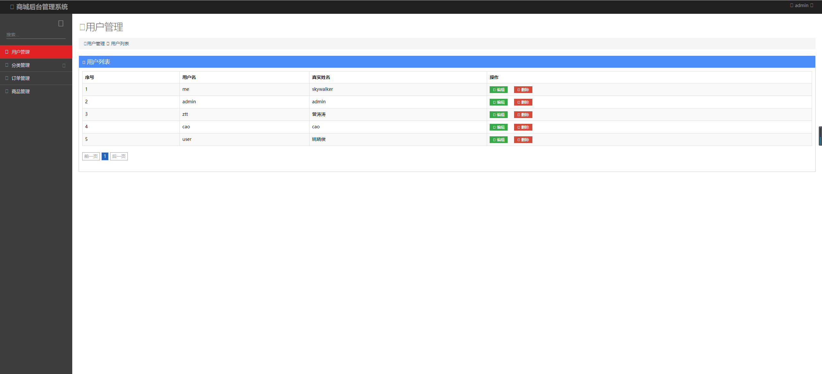The height and width of the screenshot is (374, 822).
Task: Click the home icon in breadcrumb
Action: pos(85,44)
